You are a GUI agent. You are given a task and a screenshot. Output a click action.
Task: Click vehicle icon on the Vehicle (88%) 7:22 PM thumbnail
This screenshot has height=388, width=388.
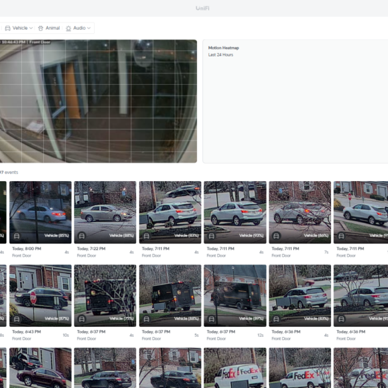coord(82,236)
